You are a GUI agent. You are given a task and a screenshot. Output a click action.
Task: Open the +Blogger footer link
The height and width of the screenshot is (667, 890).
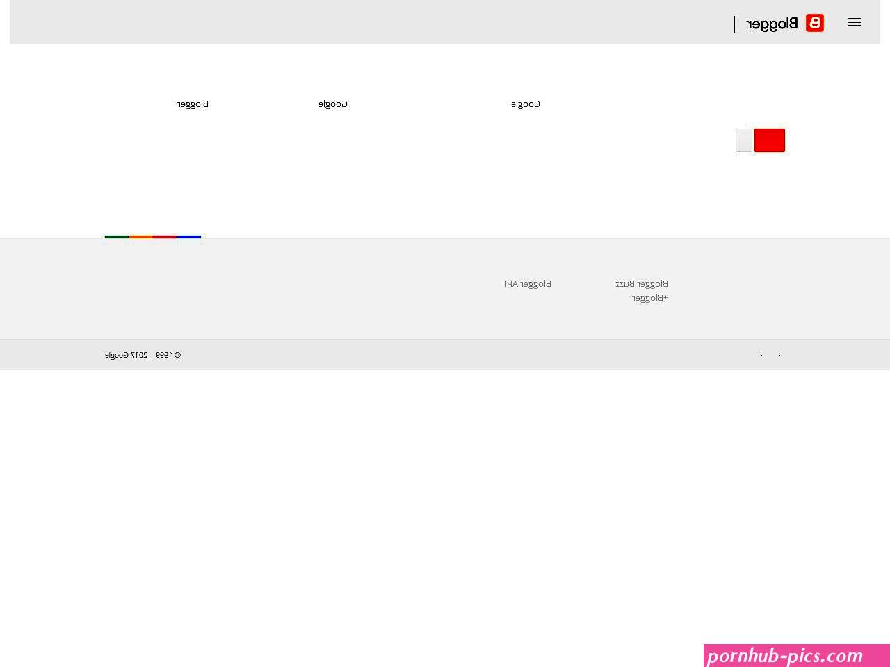click(650, 298)
